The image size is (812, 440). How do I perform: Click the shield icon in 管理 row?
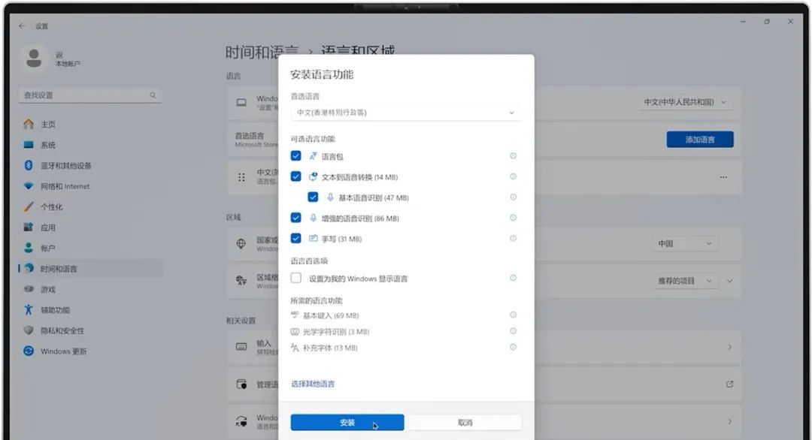pyautogui.click(x=241, y=384)
